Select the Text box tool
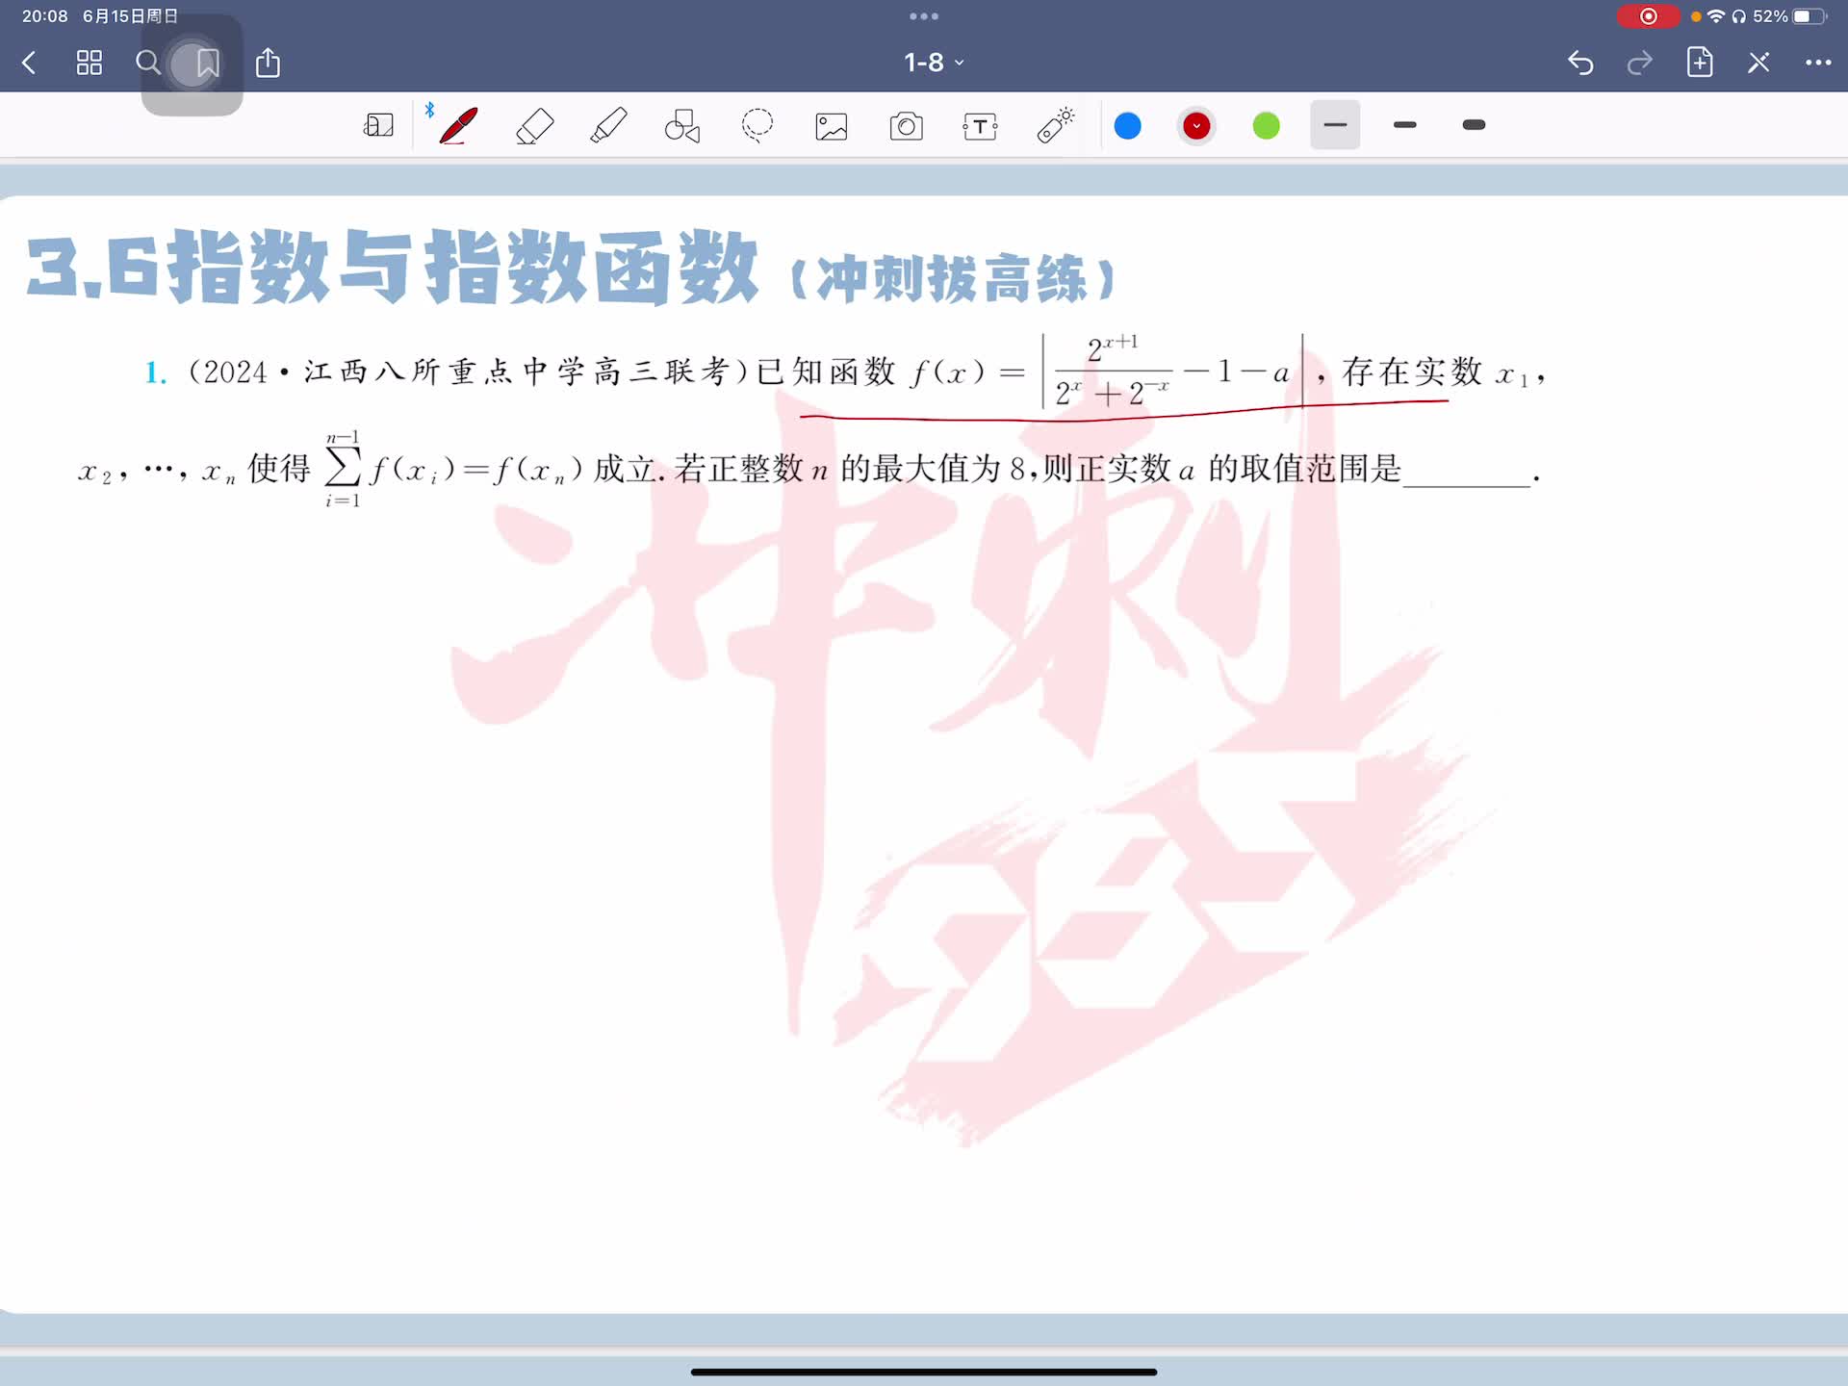1848x1386 pixels. [980, 126]
